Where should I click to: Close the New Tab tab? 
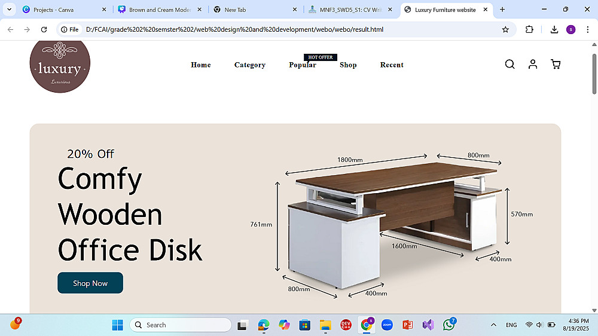pyautogui.click(x=295, y=10)
